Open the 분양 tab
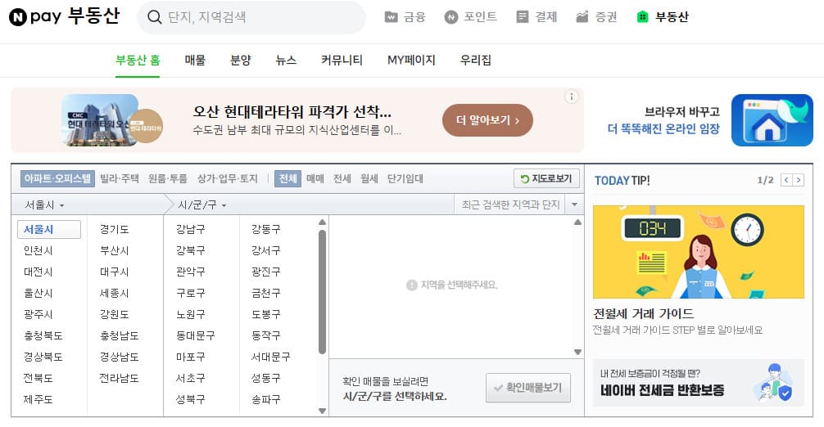This screenshot has height=427, width=824. pyautogui.click(x=241, y=60)
